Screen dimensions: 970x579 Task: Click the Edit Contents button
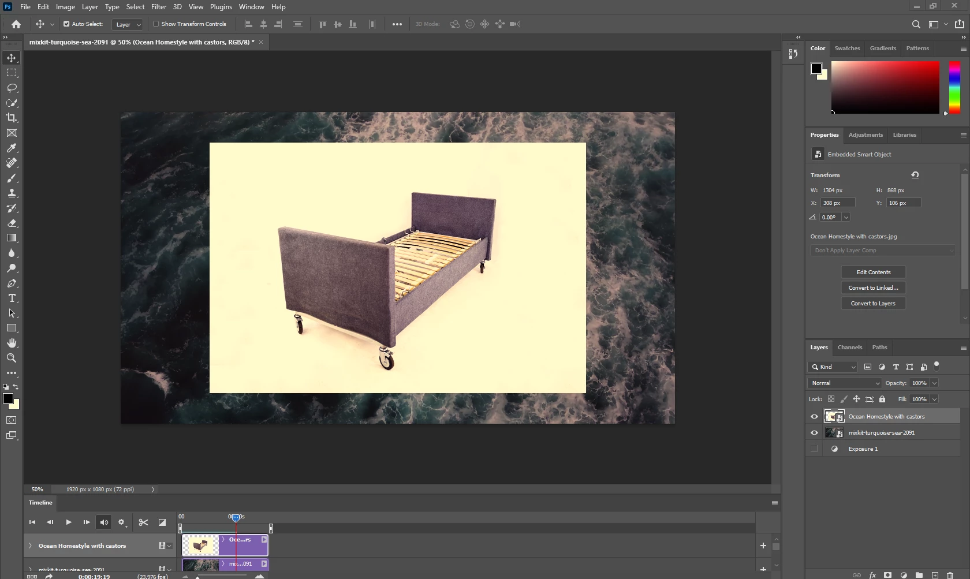point(874,272)
